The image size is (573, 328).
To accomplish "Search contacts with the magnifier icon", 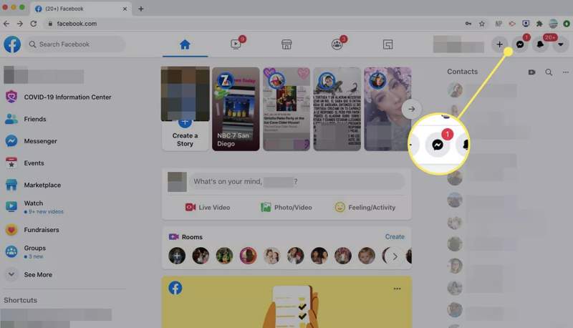I will 549,72.
